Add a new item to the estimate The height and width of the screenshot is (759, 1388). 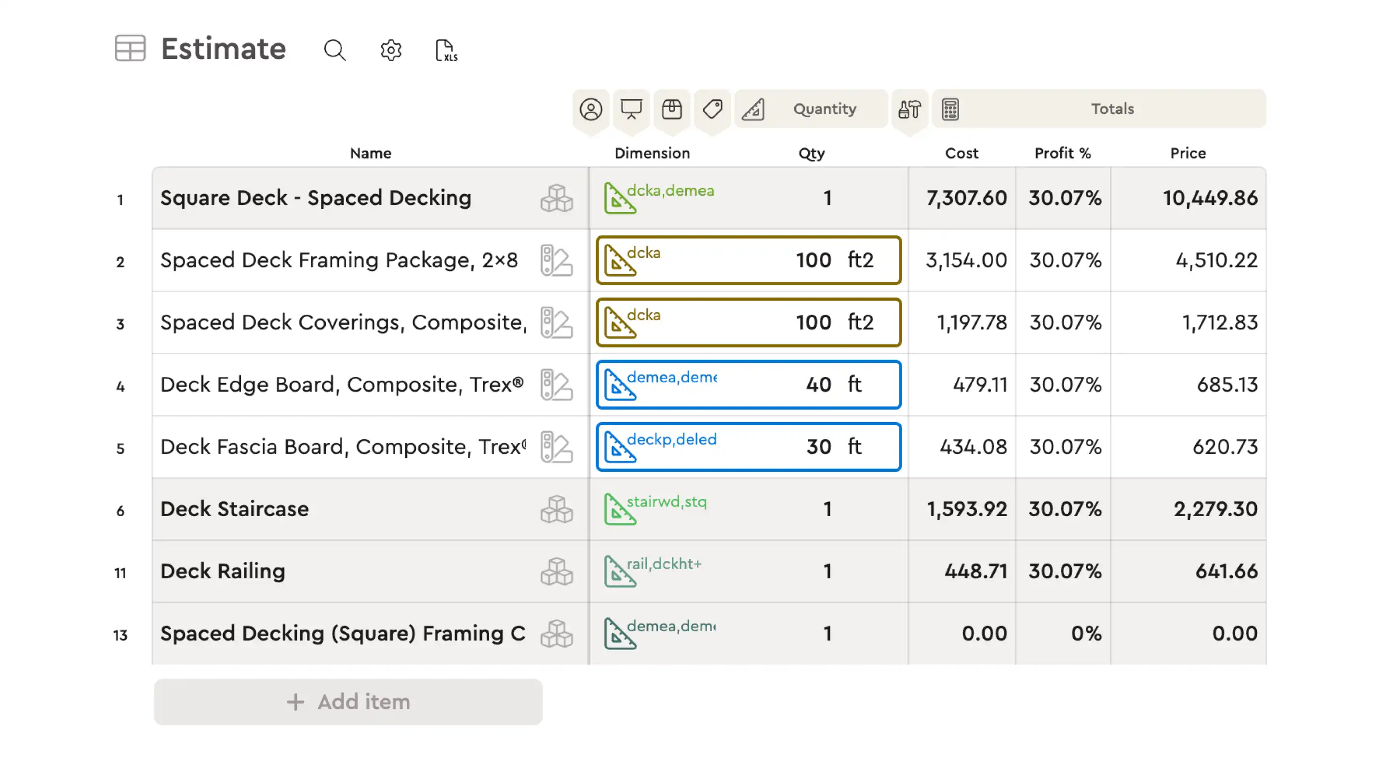click(x=348, y=702)
